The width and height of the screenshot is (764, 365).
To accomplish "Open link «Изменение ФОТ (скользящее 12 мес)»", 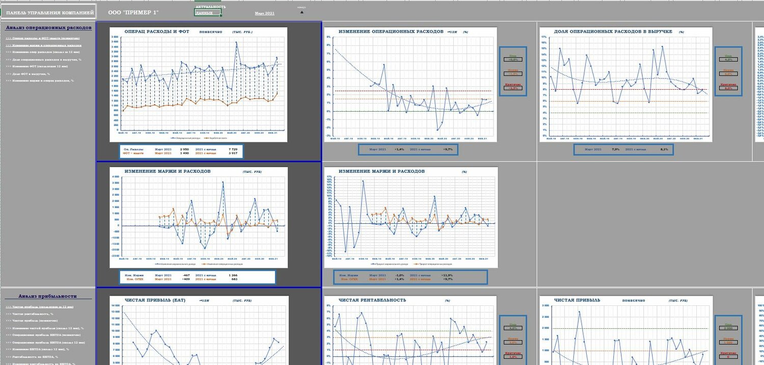I will pos(37,66).
